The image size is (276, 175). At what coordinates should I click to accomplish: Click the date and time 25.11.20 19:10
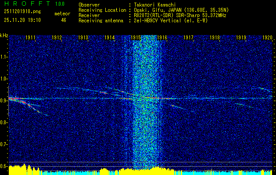(x=22, y=20)
